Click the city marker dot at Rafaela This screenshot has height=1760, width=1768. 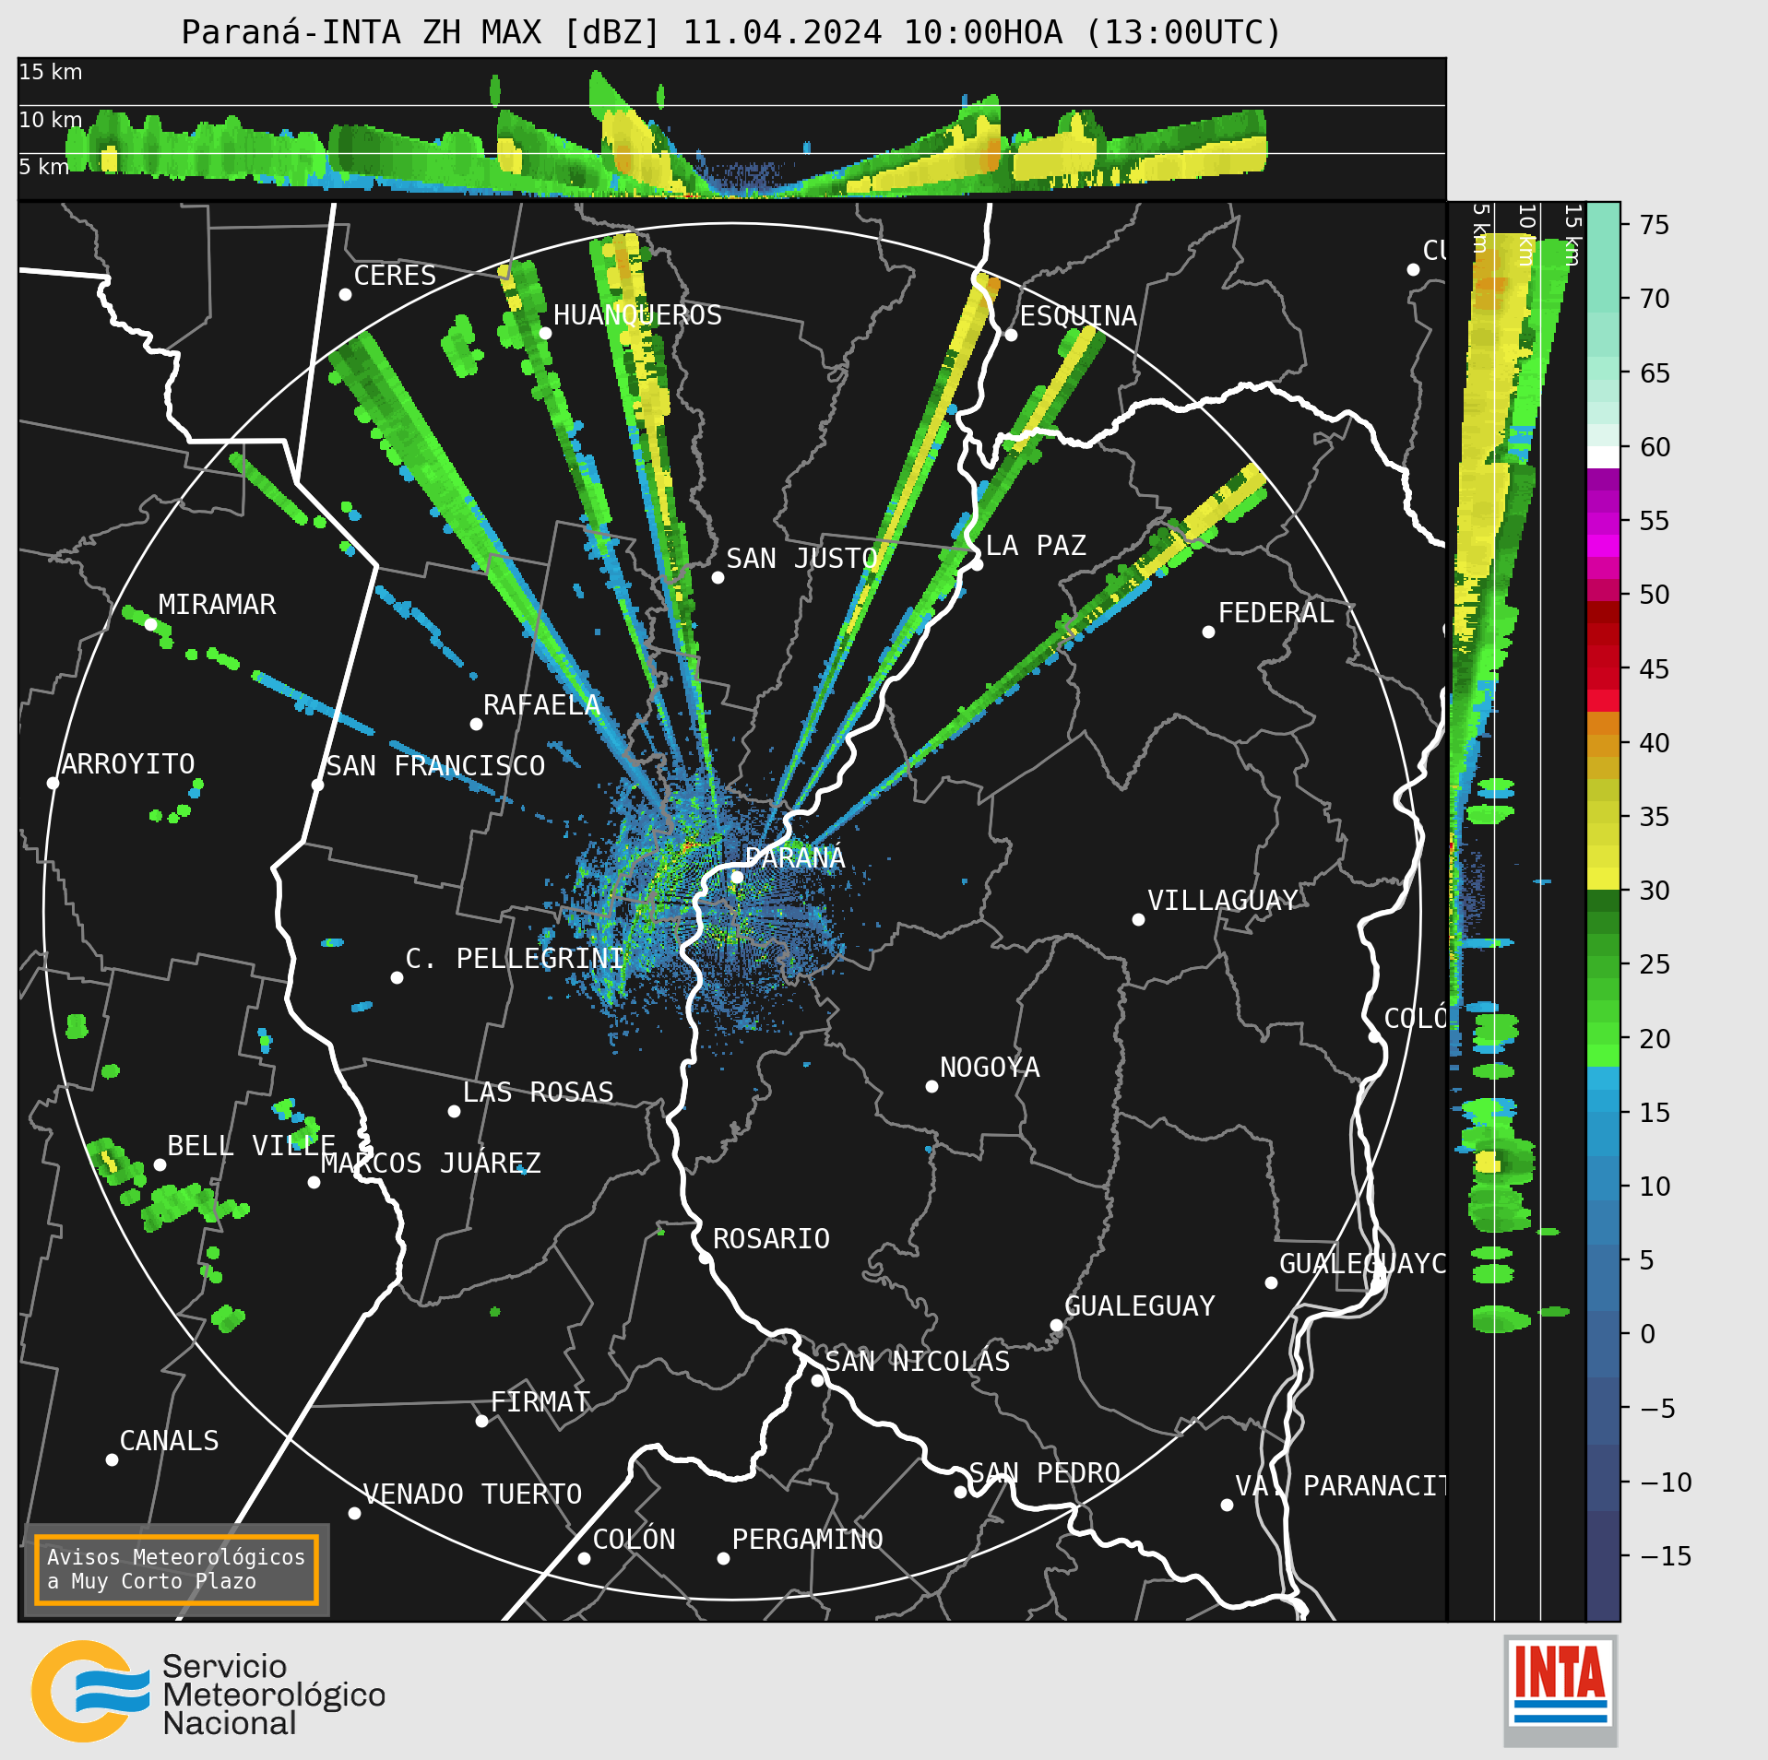click(476, 724)
